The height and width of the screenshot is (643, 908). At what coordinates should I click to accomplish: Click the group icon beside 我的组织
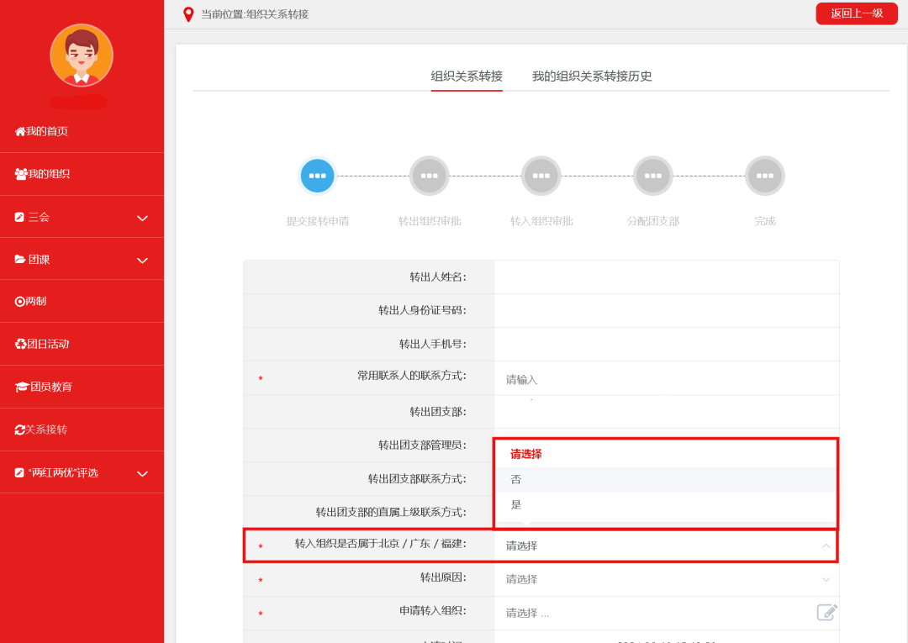21,174
